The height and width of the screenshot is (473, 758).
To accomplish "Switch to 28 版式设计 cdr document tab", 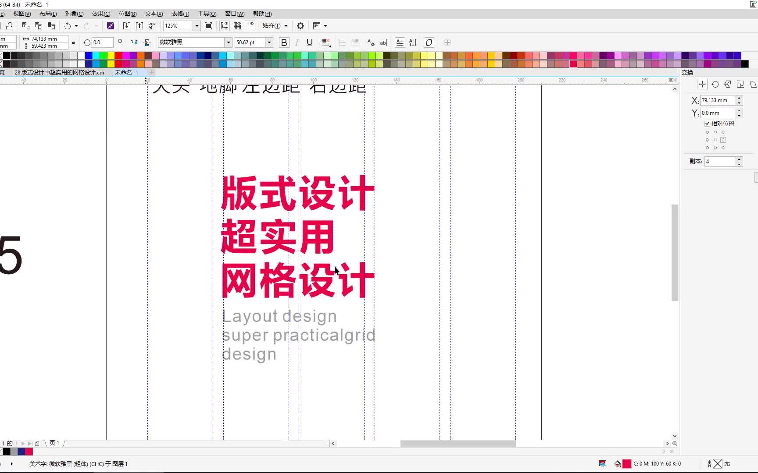I will 60,72.
